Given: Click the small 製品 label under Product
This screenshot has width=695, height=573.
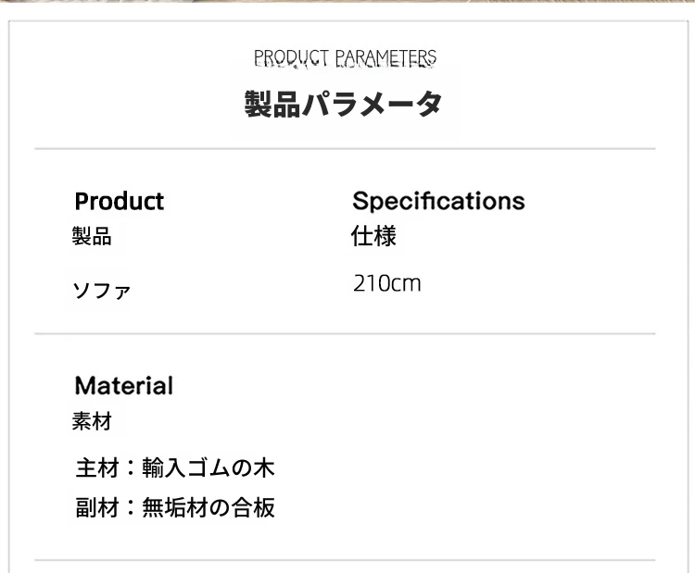Looking at the screenshot, I should pos(92,236).
